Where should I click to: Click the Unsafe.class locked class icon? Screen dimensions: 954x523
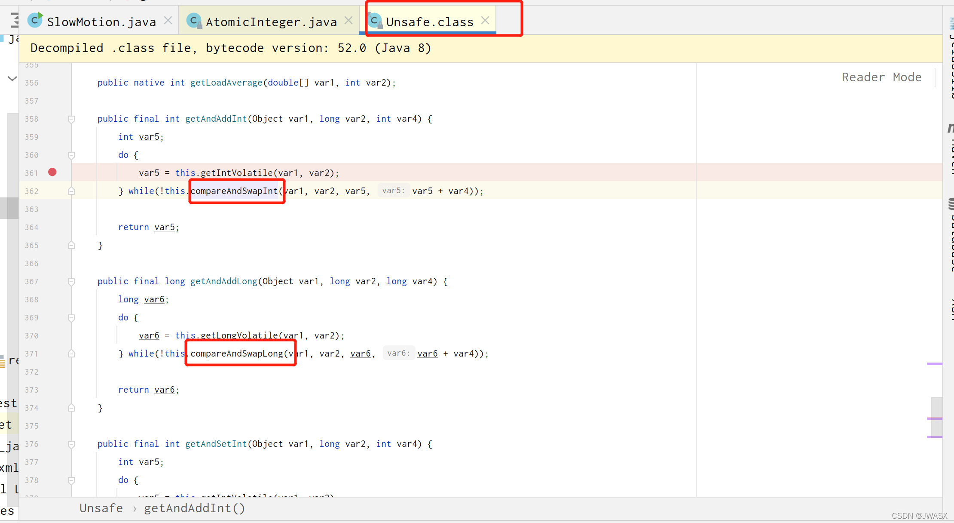375,20
